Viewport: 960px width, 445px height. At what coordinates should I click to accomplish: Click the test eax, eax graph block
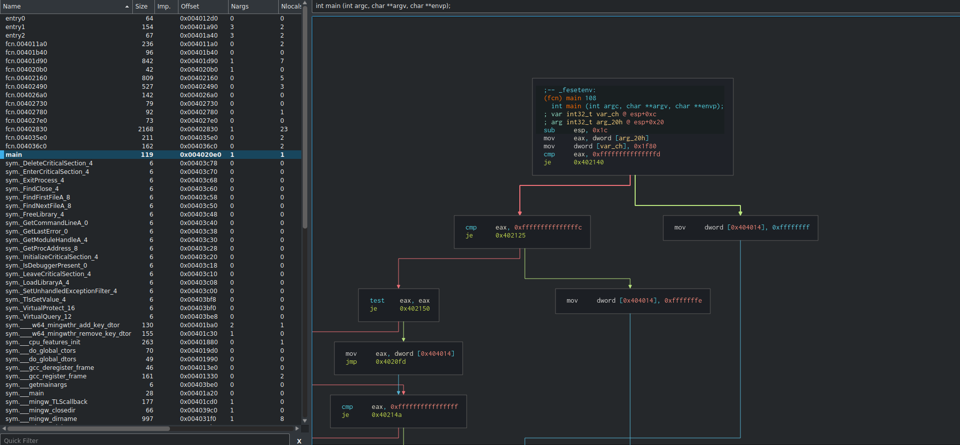click(x=399, y=305)
